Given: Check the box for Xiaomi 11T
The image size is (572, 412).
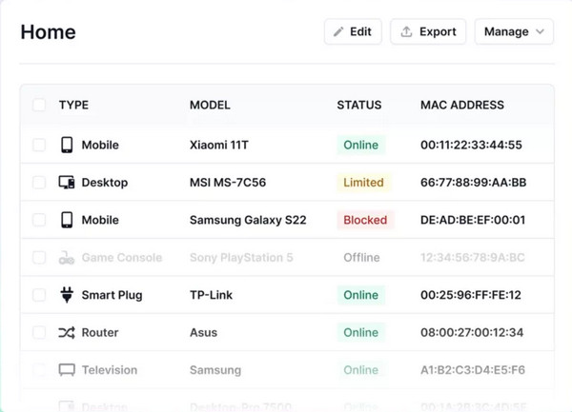Looking at the screenshot, I should 39,145.
